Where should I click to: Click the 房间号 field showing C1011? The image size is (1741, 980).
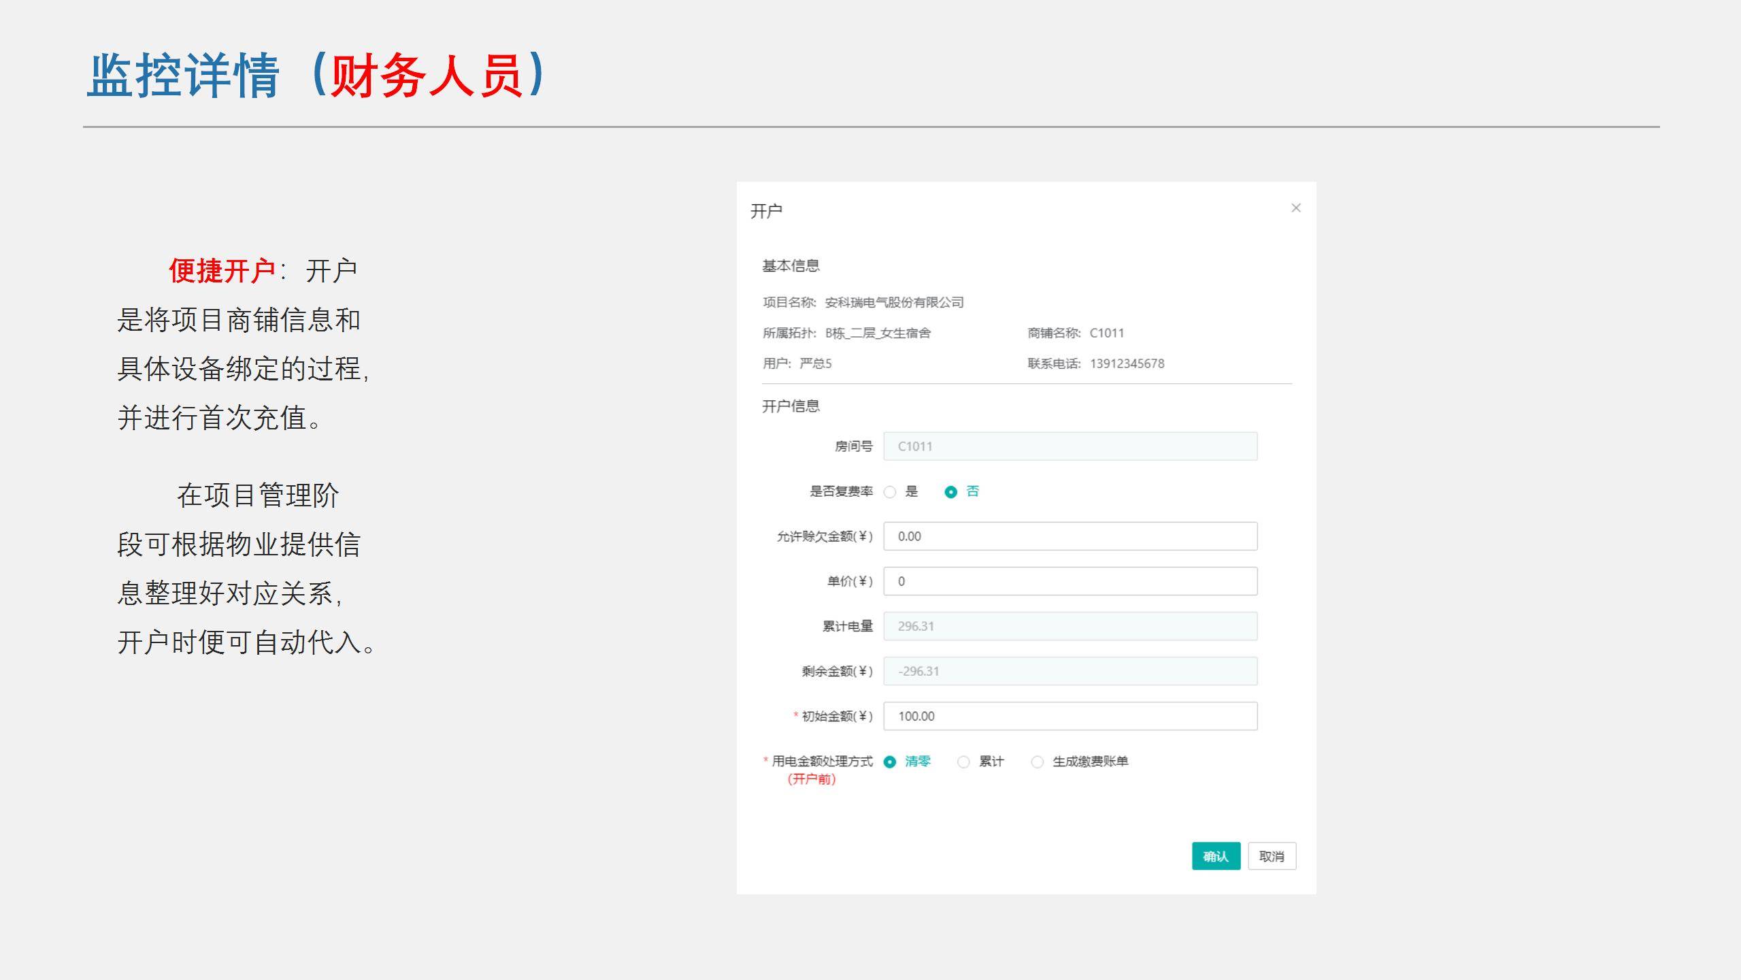(x=1070, y=446)
